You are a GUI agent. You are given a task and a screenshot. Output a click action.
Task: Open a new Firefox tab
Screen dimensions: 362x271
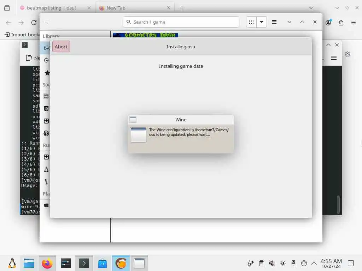pos(182,8)
